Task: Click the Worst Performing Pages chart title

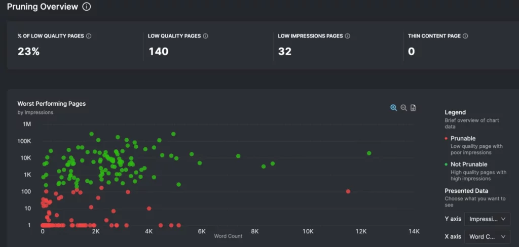Action: click(x=52, y=104)
